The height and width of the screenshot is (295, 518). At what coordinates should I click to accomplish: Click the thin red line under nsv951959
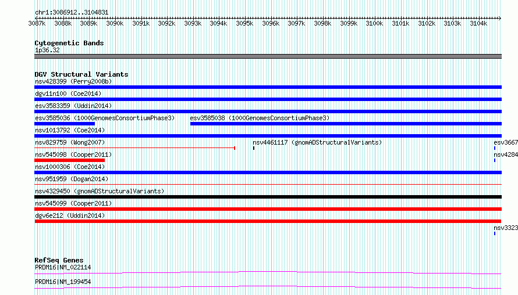pos(268,184)
